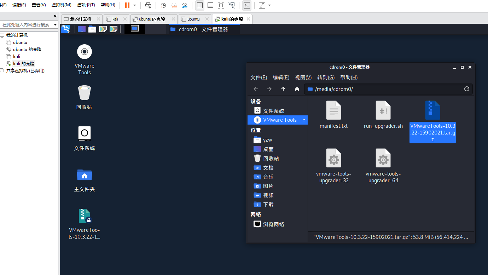Select 下载 folder in places sidebar

pos(268,204)
